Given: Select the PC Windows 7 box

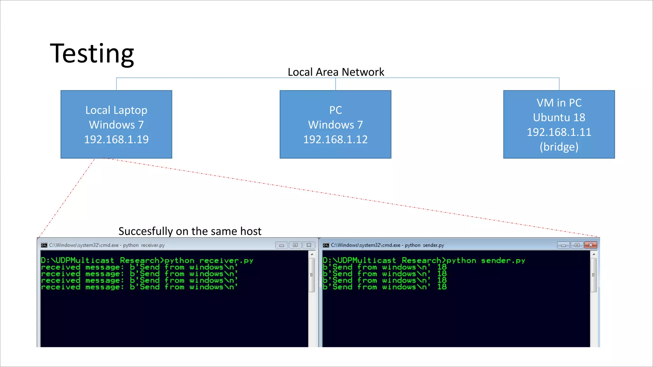Looking at the screenshot, I should 335,124.
